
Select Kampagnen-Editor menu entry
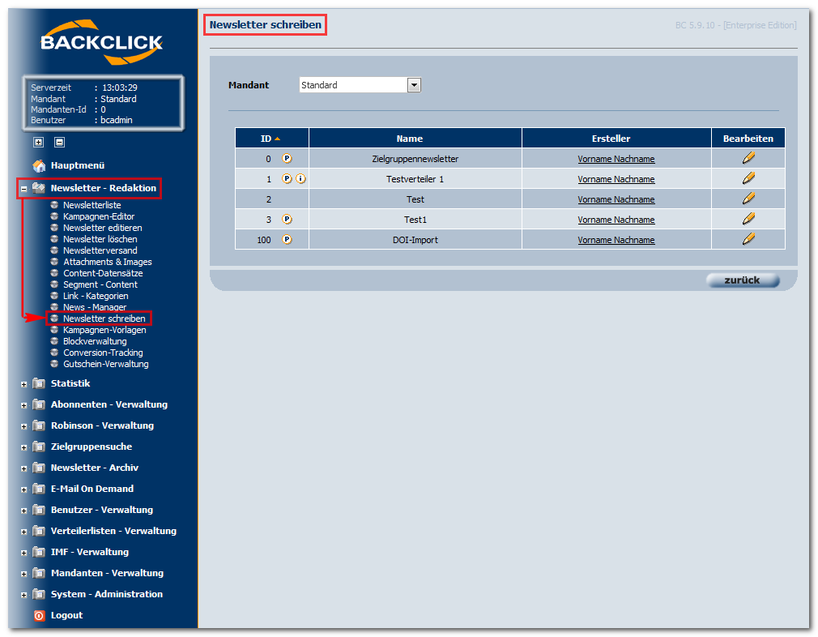coord(99,216)
